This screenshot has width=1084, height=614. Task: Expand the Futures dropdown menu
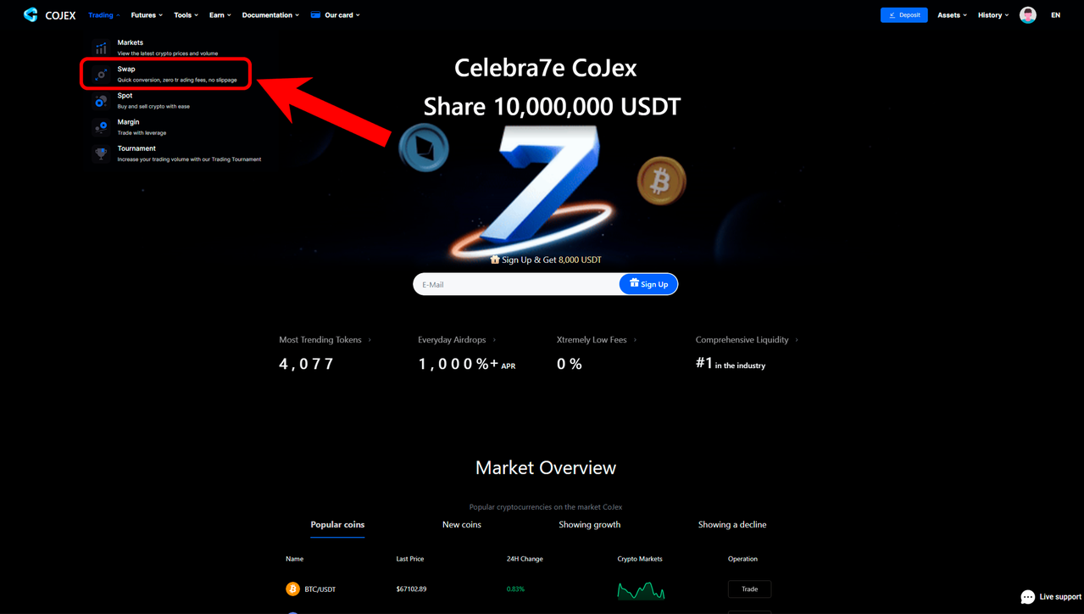(147, 14)
